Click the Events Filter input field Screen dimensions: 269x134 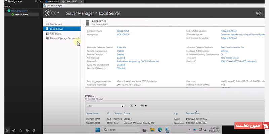104,106
